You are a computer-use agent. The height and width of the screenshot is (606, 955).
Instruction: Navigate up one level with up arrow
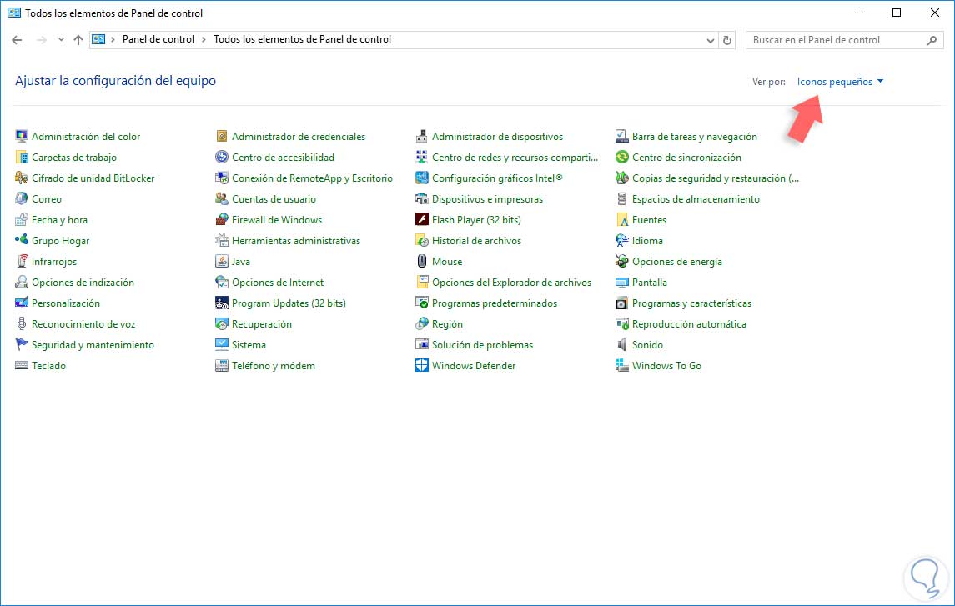point(78,40)
